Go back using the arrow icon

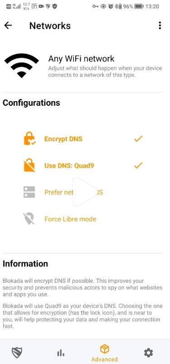tap(8, 25)
